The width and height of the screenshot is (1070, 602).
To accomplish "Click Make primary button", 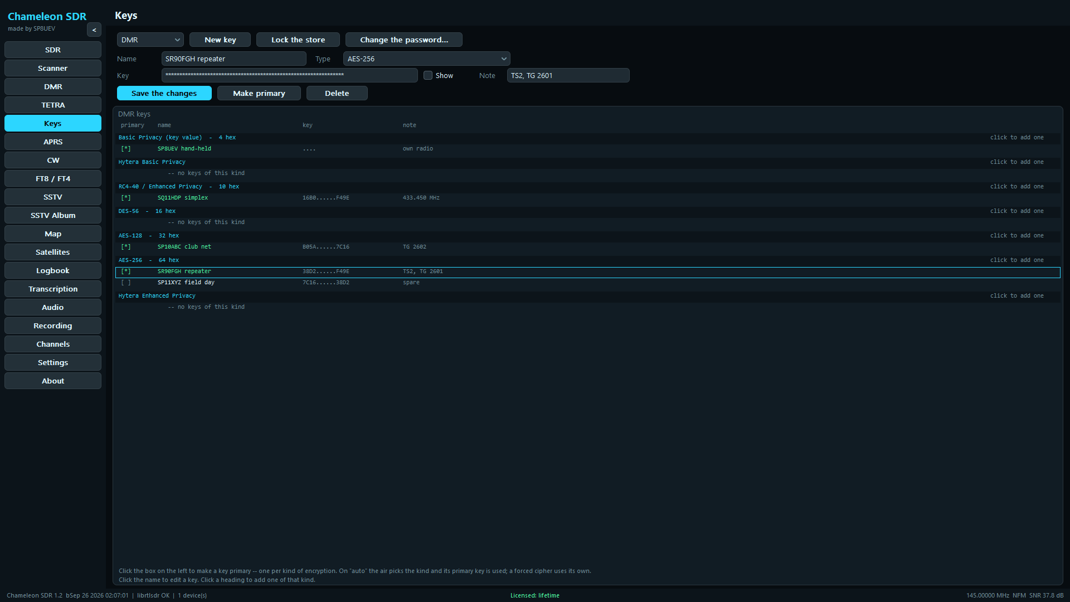I will coord(259,93).
